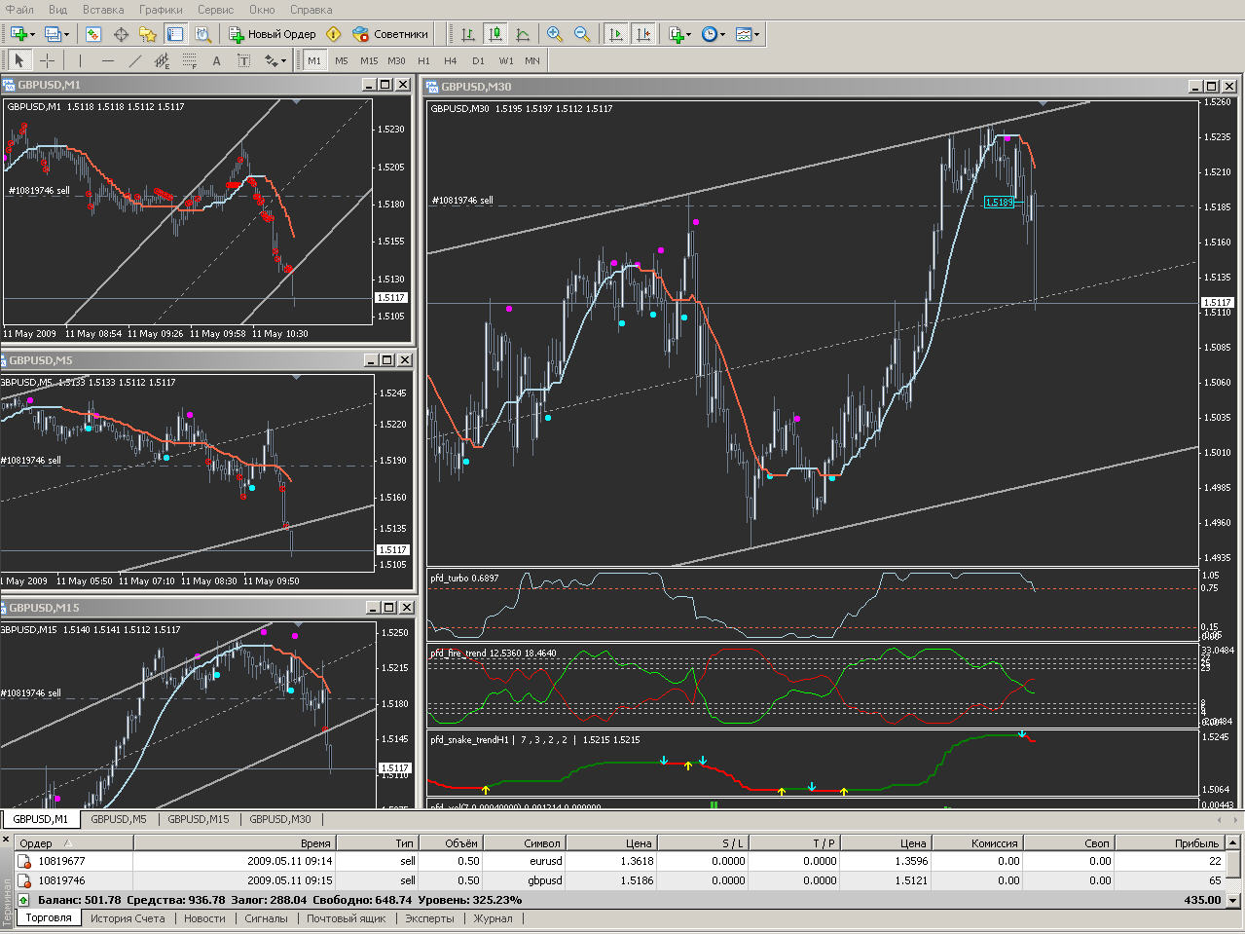Toggle chart shift

pyautogui.click(x=642, y=34)
